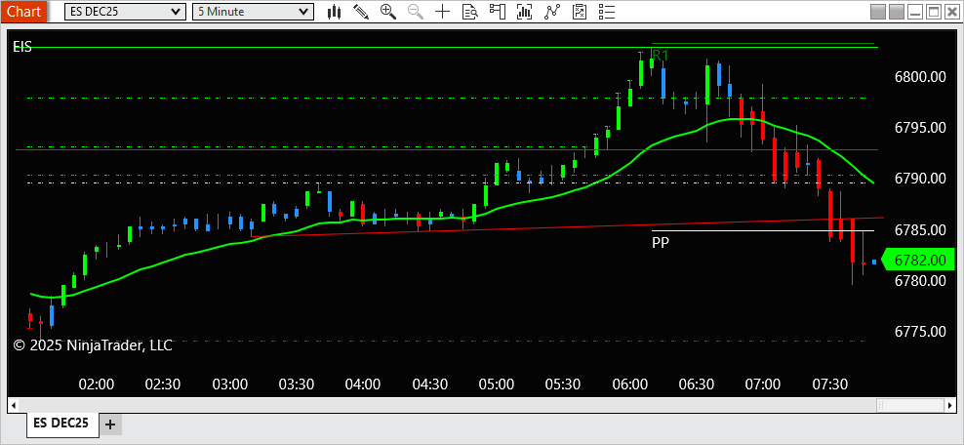Click the 6780.00 price axis label

[x=920, y=281]
